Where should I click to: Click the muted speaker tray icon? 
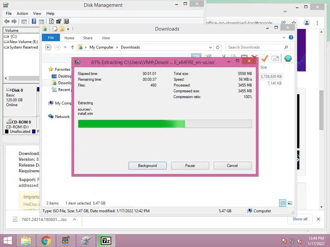(x=299, y=241)
